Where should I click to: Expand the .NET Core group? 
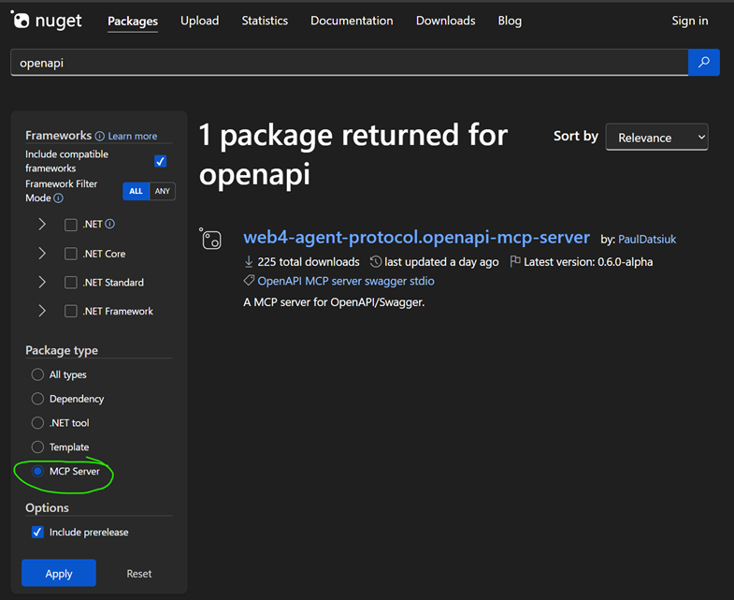42,254
